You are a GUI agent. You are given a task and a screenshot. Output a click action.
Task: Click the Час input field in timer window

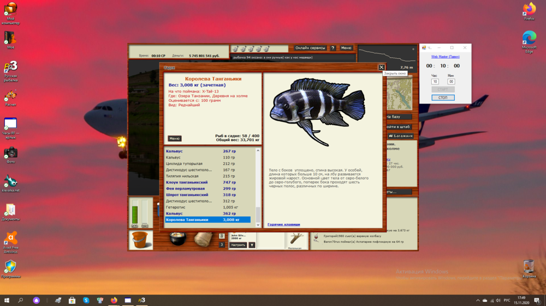[435, 82]
